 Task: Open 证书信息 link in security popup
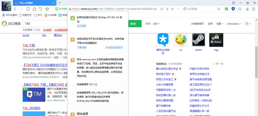(x=82, y=26)
